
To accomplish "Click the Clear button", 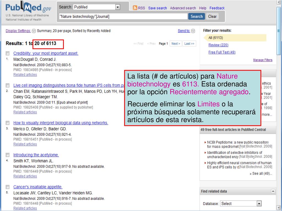I will tap(212, 16).
